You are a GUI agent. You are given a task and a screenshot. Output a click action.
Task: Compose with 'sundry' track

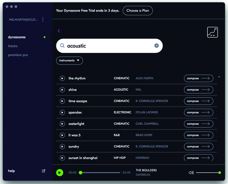pos(199,147)
